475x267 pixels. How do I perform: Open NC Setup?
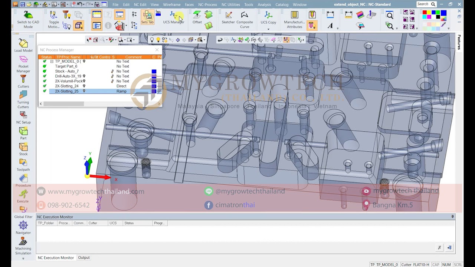(23, 118)
